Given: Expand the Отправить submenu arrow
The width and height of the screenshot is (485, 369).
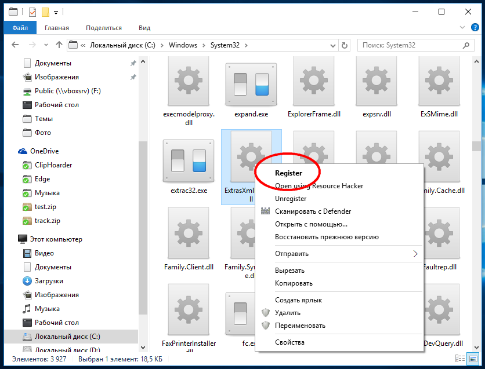Looking at the screenshot, I should point(415,254).
